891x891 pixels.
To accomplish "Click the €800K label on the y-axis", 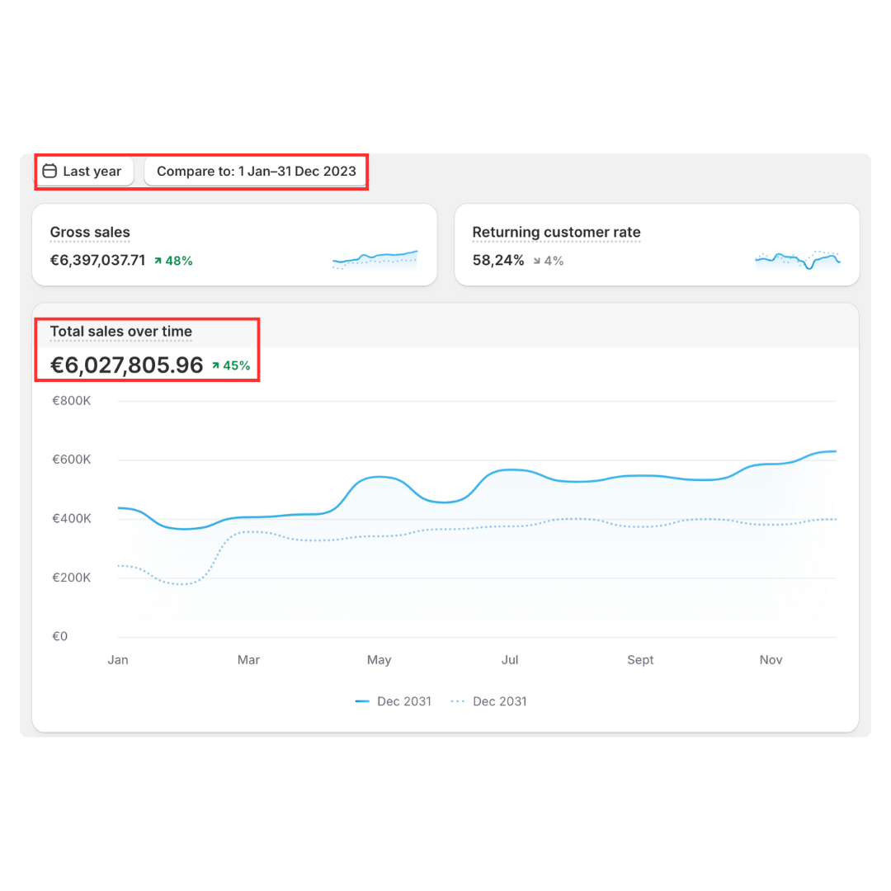I will pos(71,401).
